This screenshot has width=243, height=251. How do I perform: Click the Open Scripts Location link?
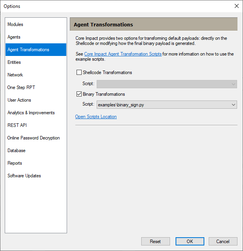pos(96,117)
